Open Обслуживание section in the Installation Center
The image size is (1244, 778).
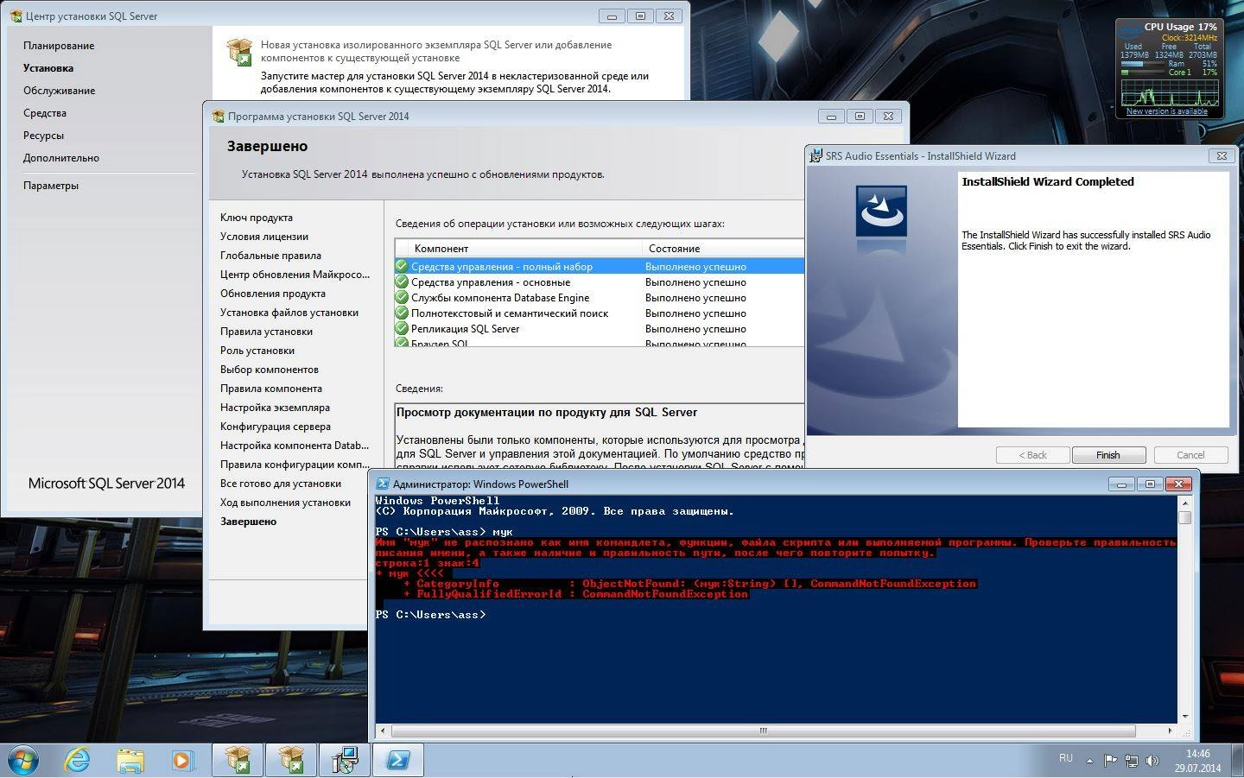(59, 91)
